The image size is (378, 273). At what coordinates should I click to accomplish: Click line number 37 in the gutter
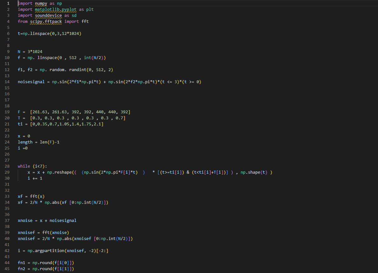(7, 220)
